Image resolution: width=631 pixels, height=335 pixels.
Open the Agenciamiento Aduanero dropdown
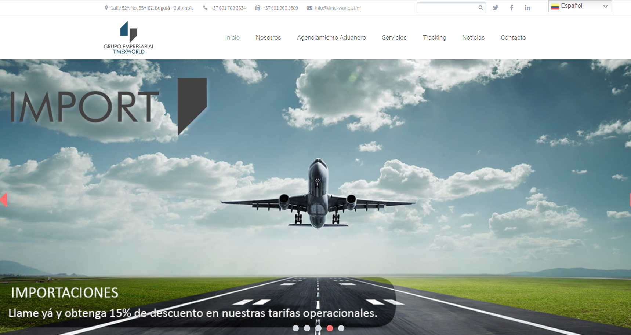pos(331,37)
